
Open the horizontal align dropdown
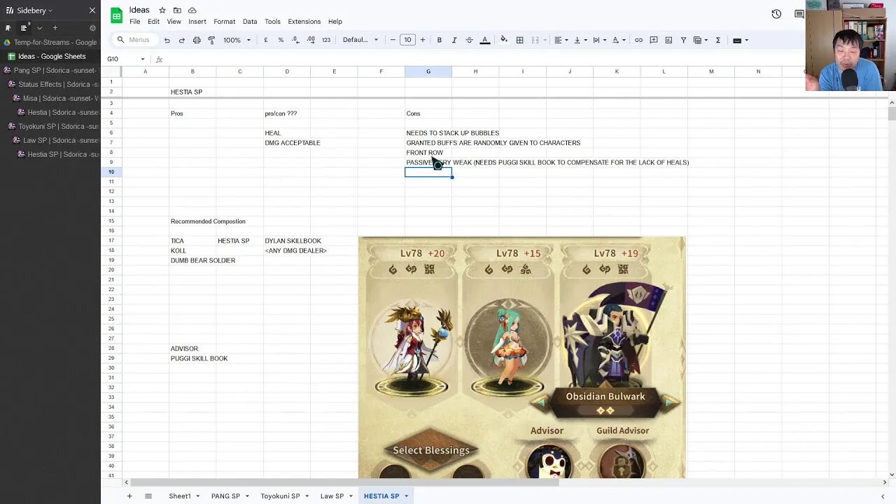click(x=561, y=40)
